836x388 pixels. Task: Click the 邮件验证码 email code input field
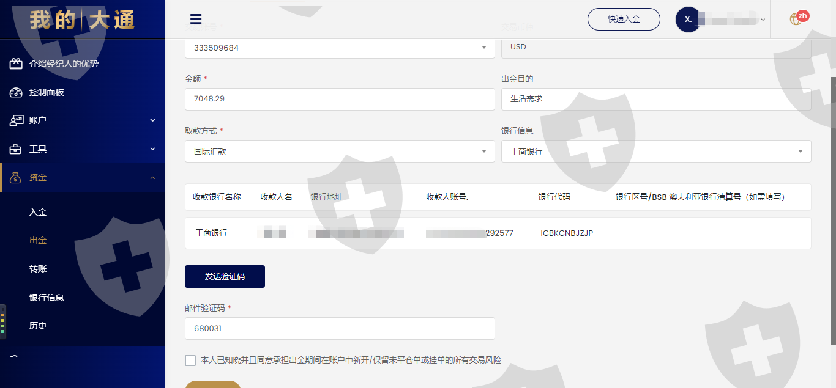tap(340, 328)
